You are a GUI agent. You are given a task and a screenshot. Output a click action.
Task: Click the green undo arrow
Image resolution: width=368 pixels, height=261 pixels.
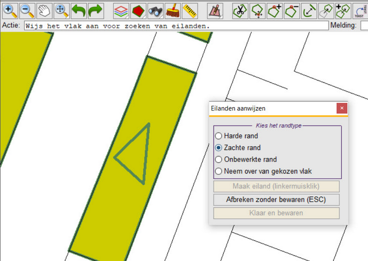79,11
